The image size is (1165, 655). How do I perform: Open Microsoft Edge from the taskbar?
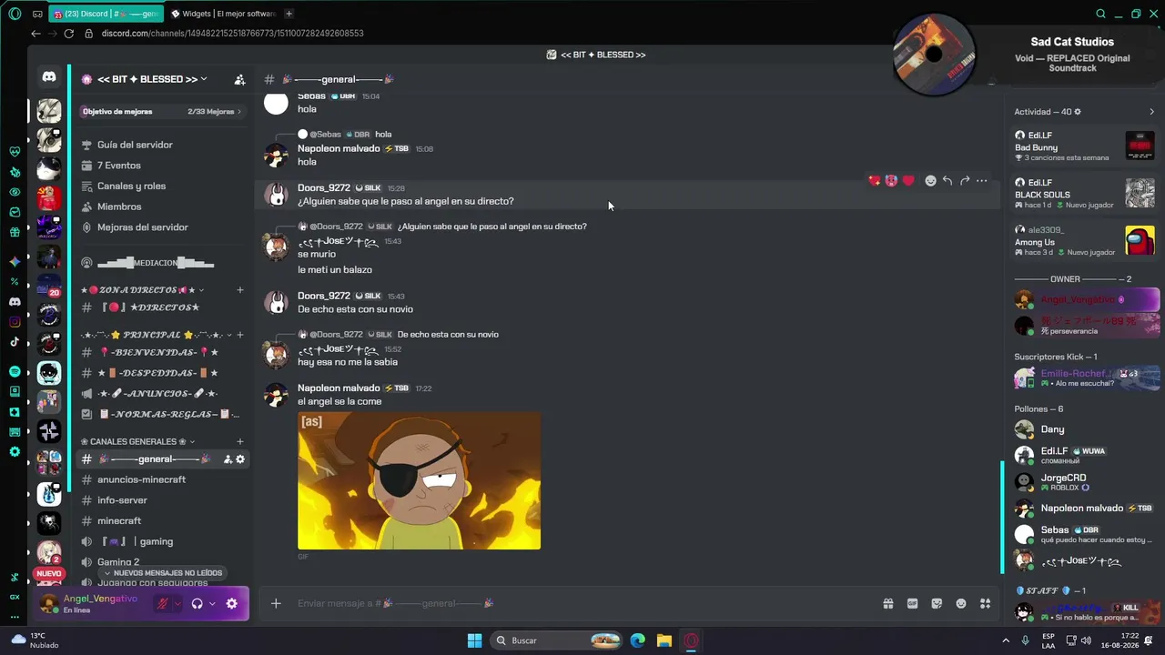638,640
